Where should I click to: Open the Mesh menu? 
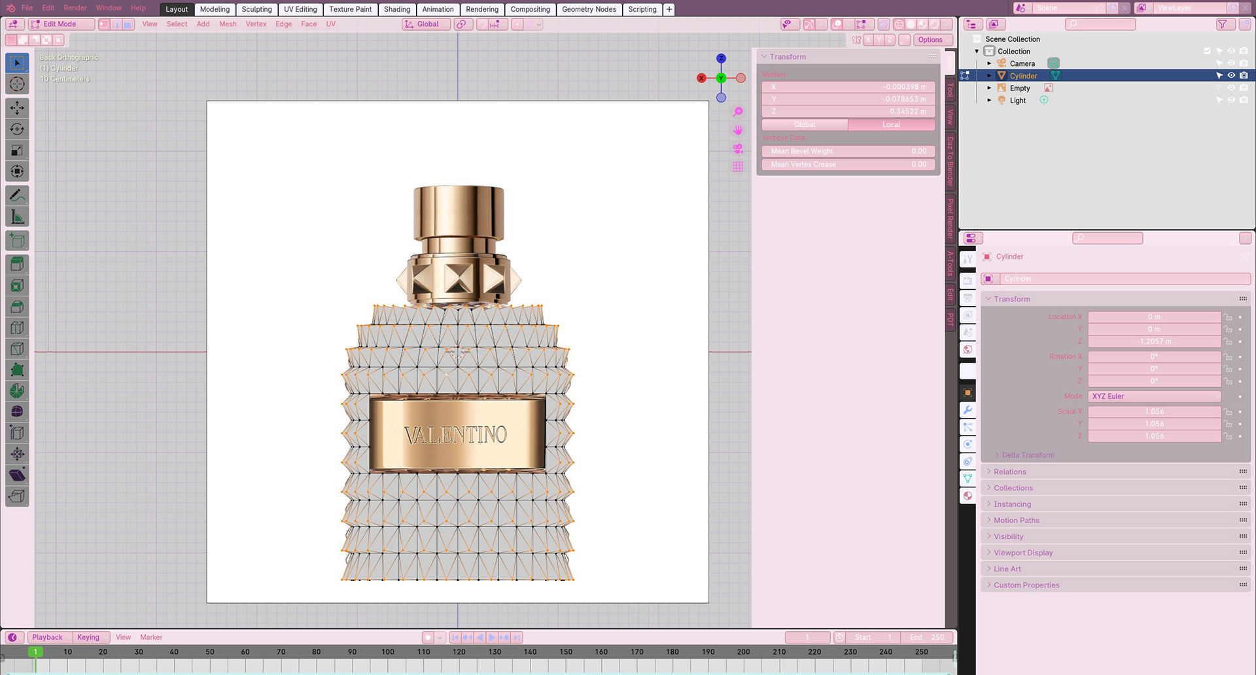[x=228, y=24]
